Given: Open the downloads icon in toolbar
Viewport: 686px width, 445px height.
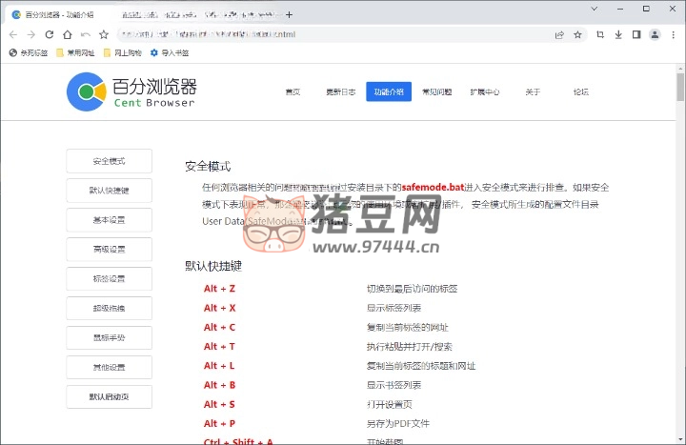Looking at the screenshot, I should coord(617,34).
